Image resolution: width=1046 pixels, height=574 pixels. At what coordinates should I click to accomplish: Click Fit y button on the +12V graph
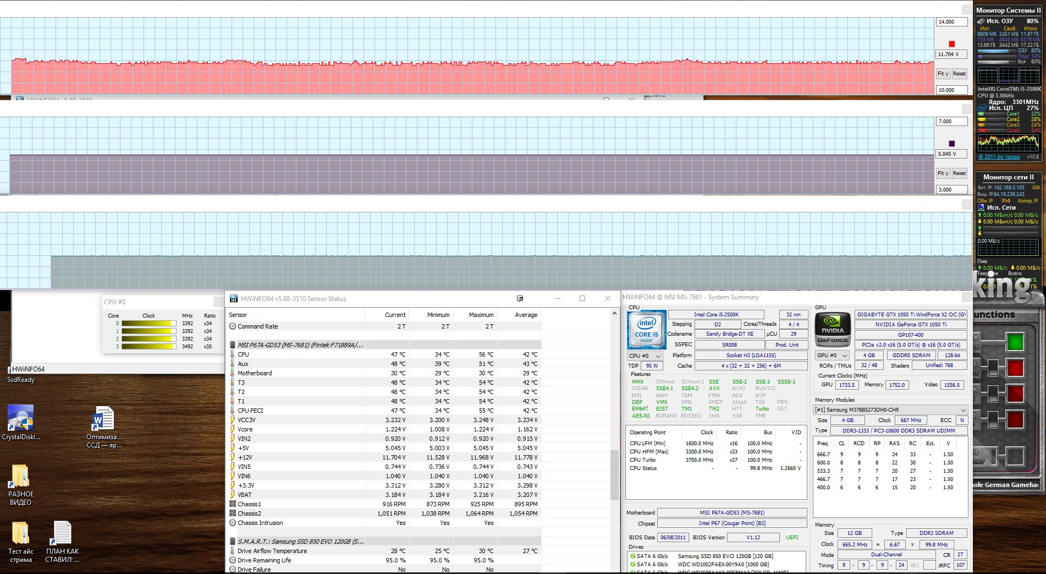(943, 74)
